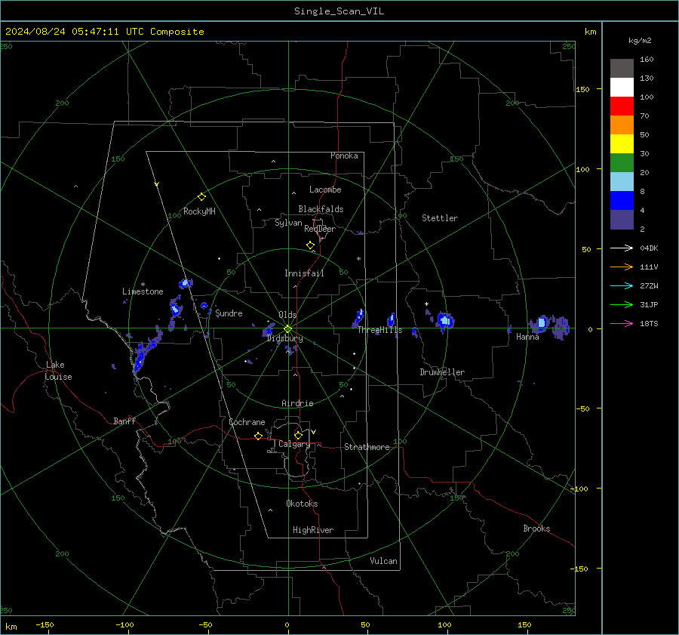
Task: Click the HighRiver city label
Action: coord(313,530)
